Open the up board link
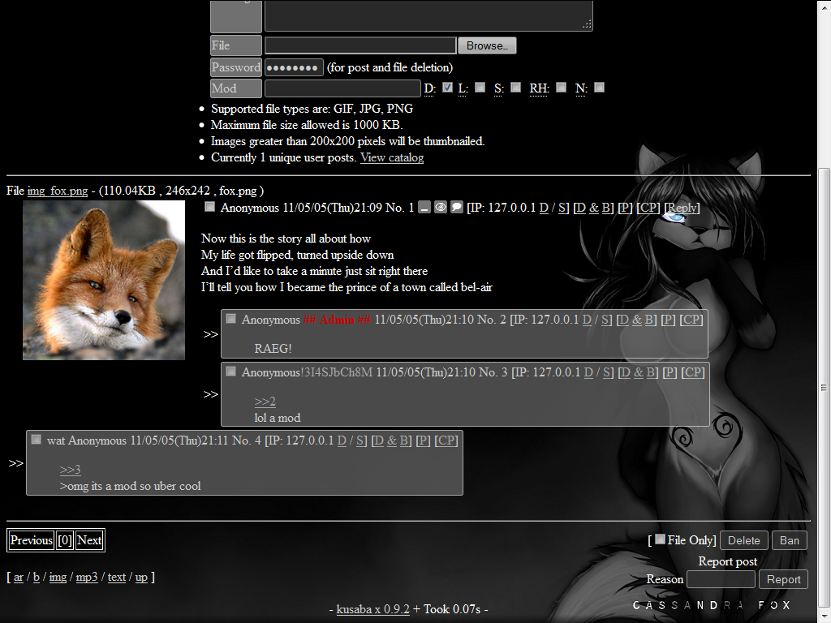831x623 pixels. click(x=141, y=577)
